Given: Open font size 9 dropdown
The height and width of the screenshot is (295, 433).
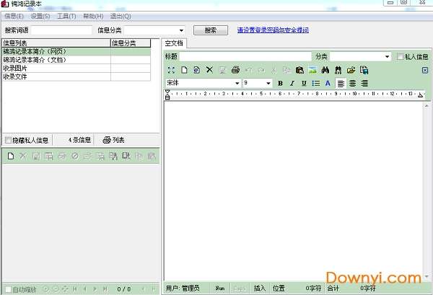Looking at the screenshot, I should click(268, 83).
